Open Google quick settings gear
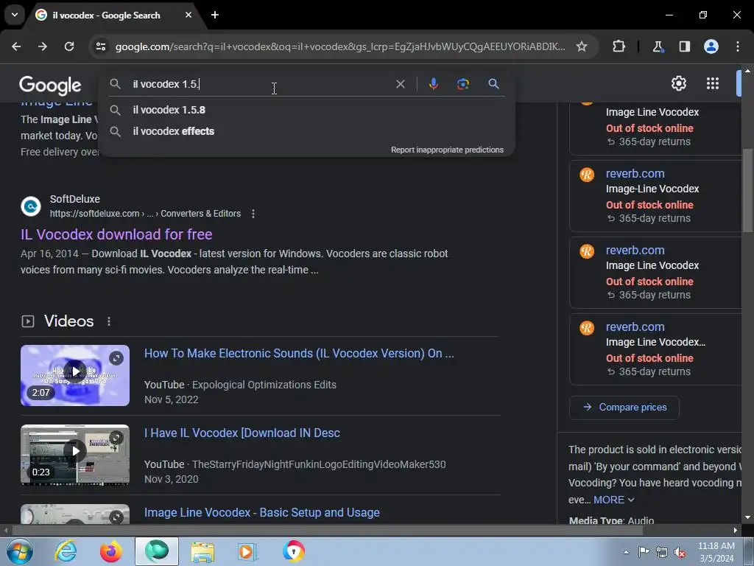 click(x=678, y=83)
